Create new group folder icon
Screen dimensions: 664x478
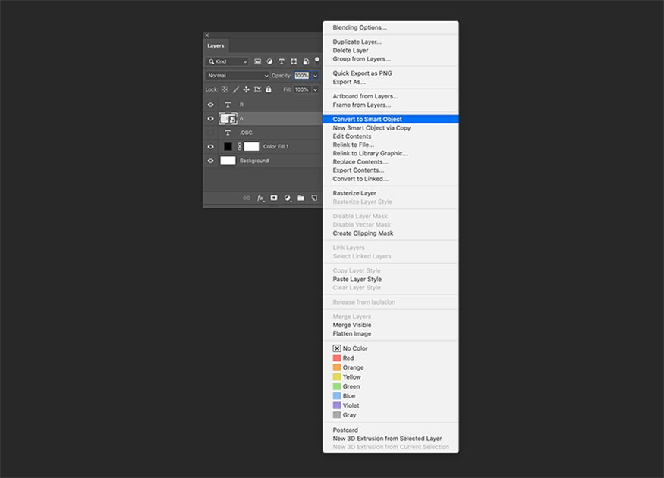pos(301,198)
